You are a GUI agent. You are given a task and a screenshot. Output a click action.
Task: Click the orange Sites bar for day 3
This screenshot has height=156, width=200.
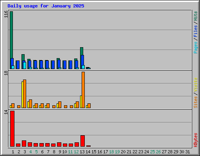(x=25, y=94)
